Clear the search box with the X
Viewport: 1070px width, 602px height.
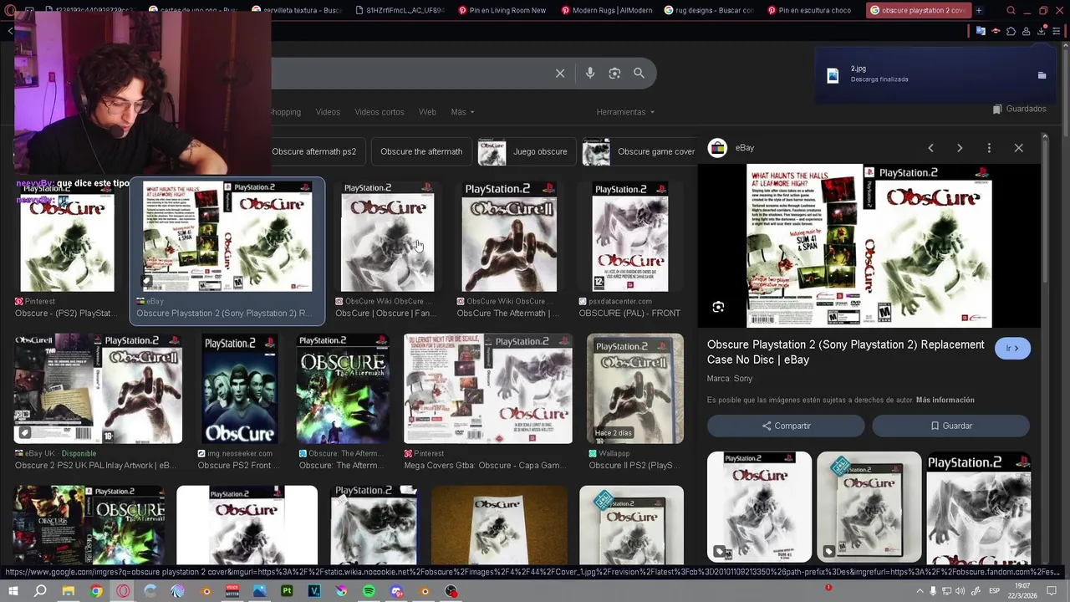point(560,74)
